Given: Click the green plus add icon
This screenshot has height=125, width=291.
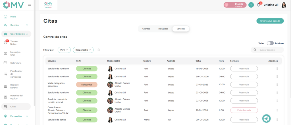Looking at the screenshot, I should pos(251,5).
